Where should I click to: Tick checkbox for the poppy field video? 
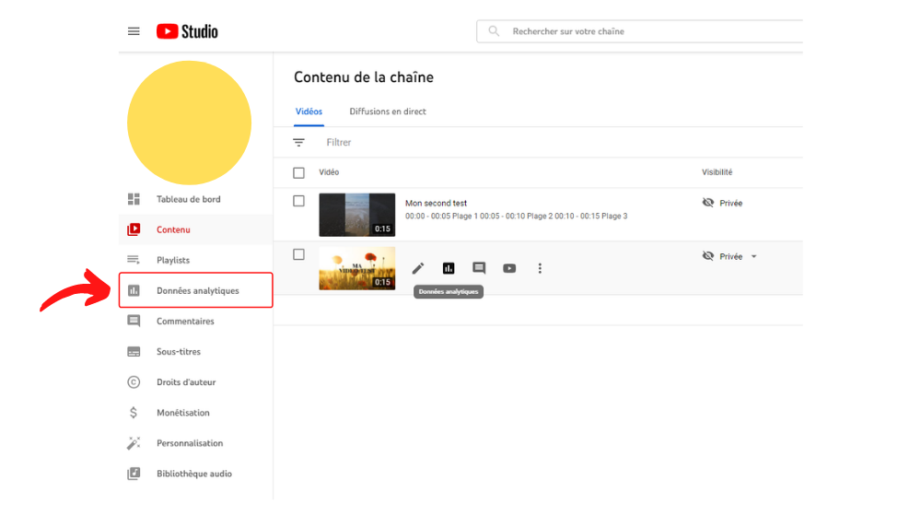click(x=299, y=254)
